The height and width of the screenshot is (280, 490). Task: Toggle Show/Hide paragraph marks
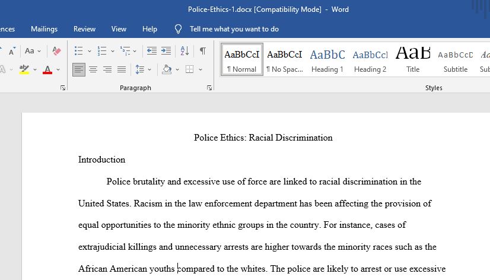(x=203, y=50)
